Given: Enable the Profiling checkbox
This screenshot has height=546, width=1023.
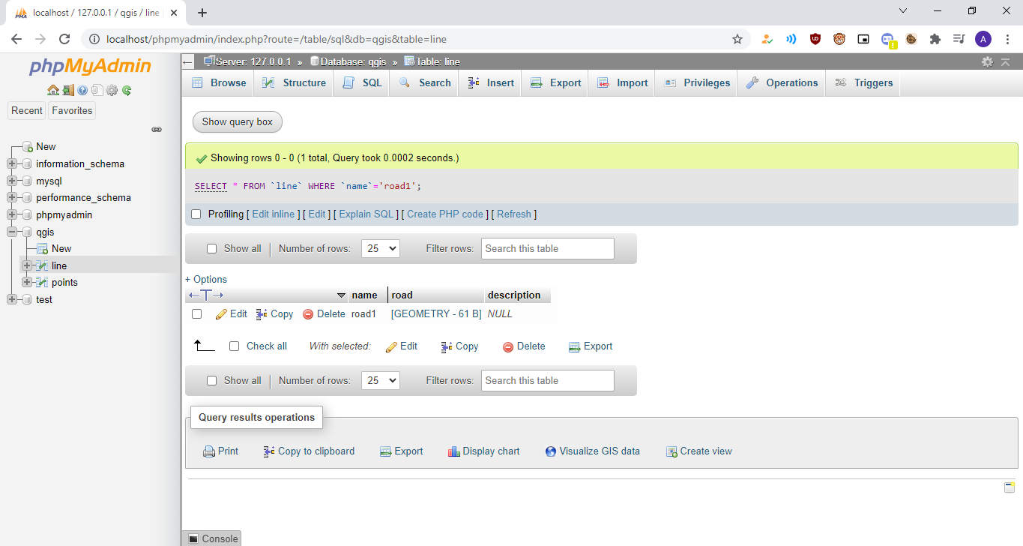Looking at the screenshot, I should [x=196, y=214].
